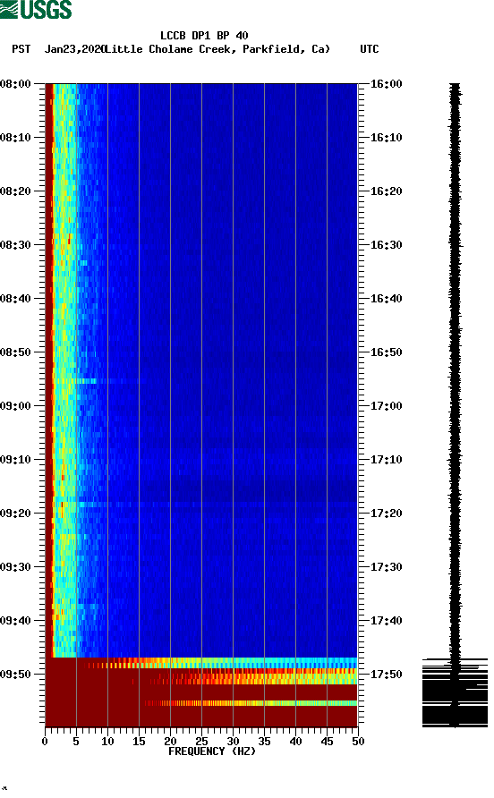Click the 40 Hz frequency axis label
This screenshot has width=494, height=798.
pos(295,742)
